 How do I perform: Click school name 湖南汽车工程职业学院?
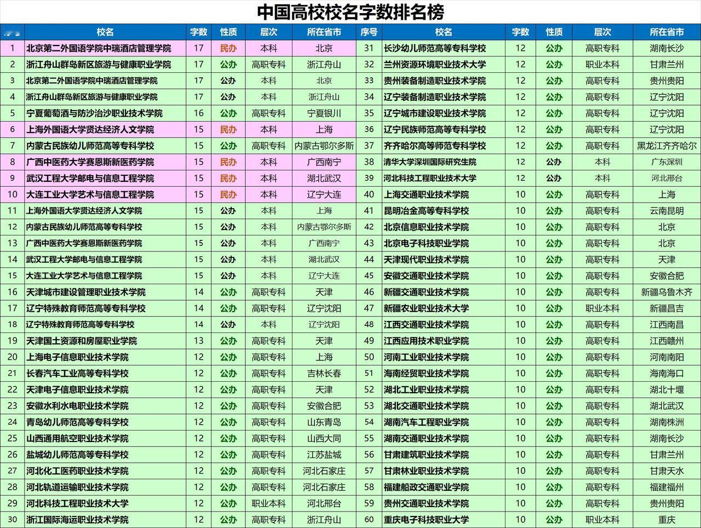(426, 422)
